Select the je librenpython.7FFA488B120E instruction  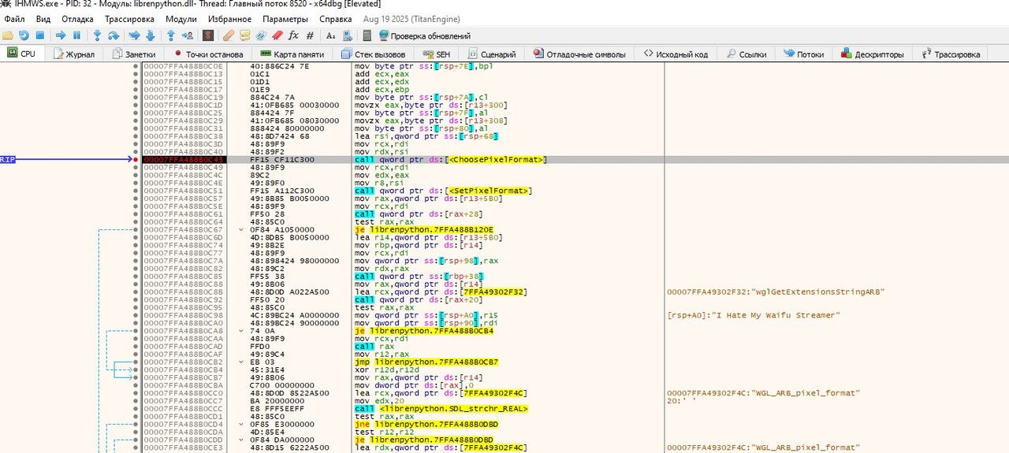pos(424,229)
